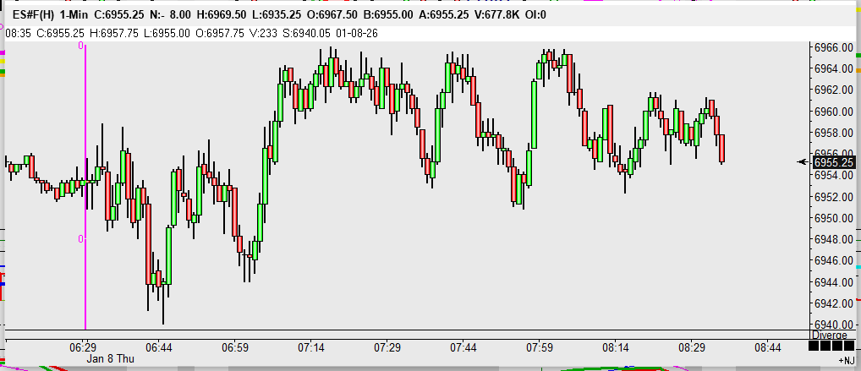861x371 pixels.
Task: Select the magenta vertical session line
Action: (x=85, y=186)
